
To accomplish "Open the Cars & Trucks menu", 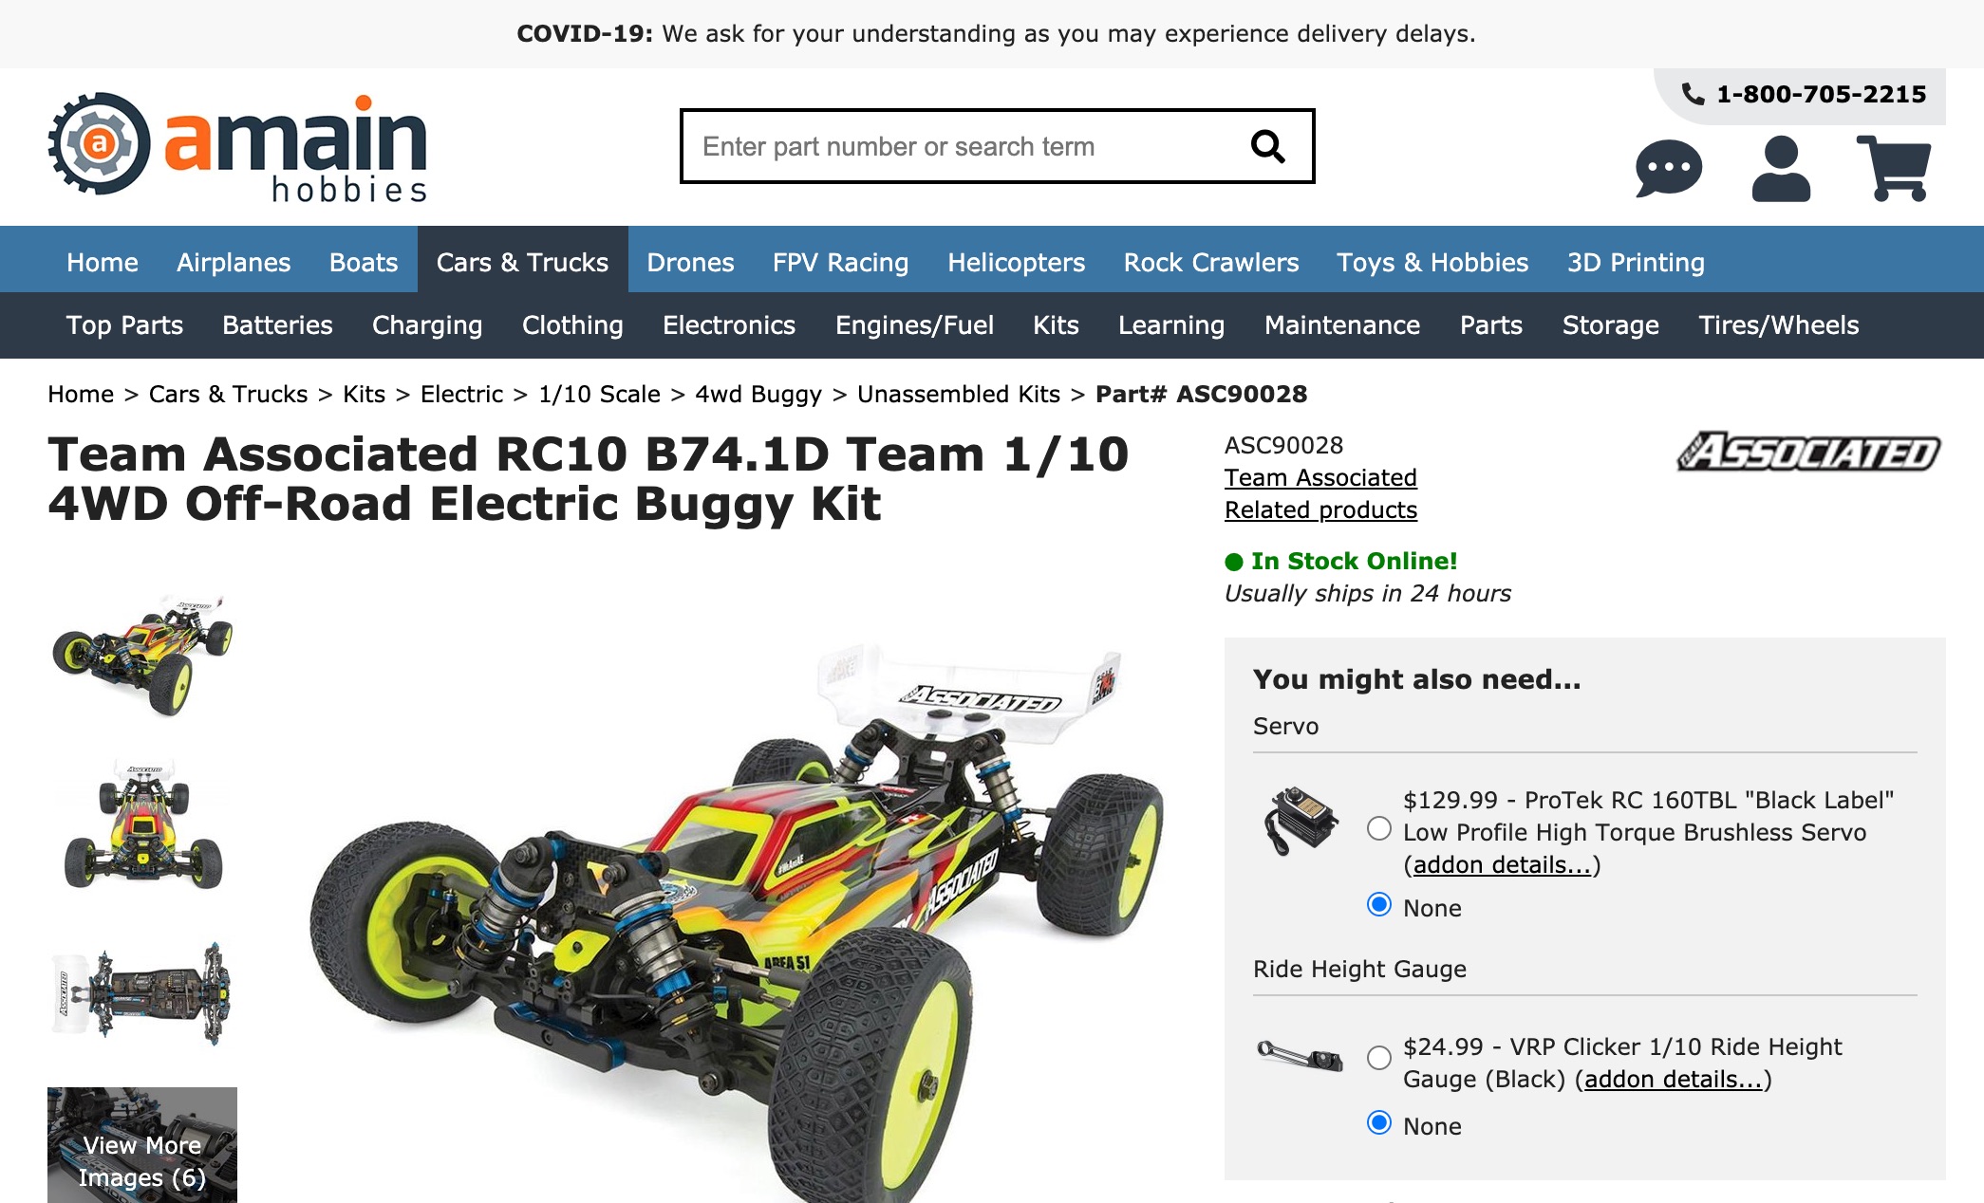I will [522, 262].
